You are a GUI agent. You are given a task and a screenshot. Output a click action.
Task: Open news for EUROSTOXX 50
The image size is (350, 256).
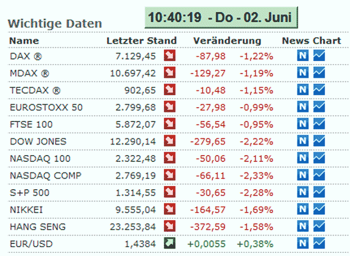tap(303, 107)
